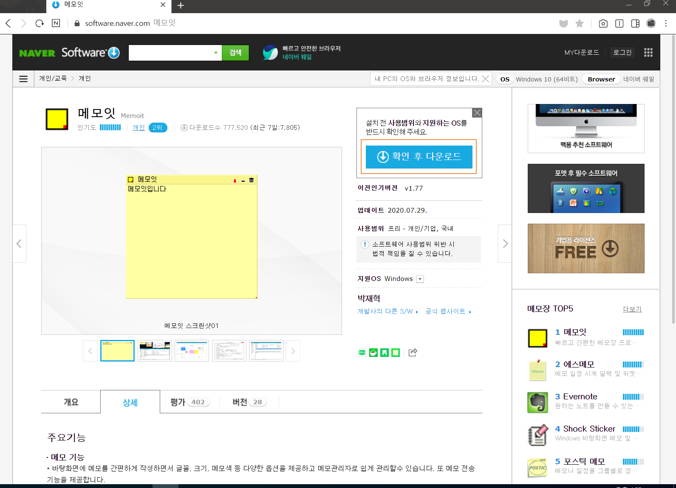Switch to the 상세 tab
Screen dimensions: 676x488
pos(130,402)
